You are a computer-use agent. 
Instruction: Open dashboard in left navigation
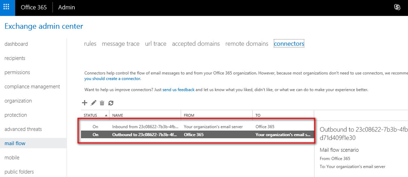(16, 44)
